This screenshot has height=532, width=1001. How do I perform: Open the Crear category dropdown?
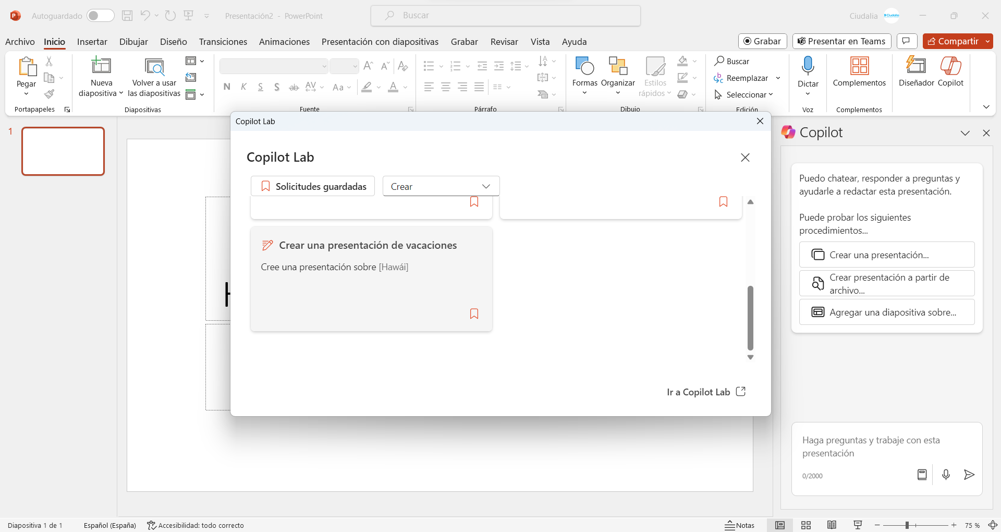[x=441, y=186]
